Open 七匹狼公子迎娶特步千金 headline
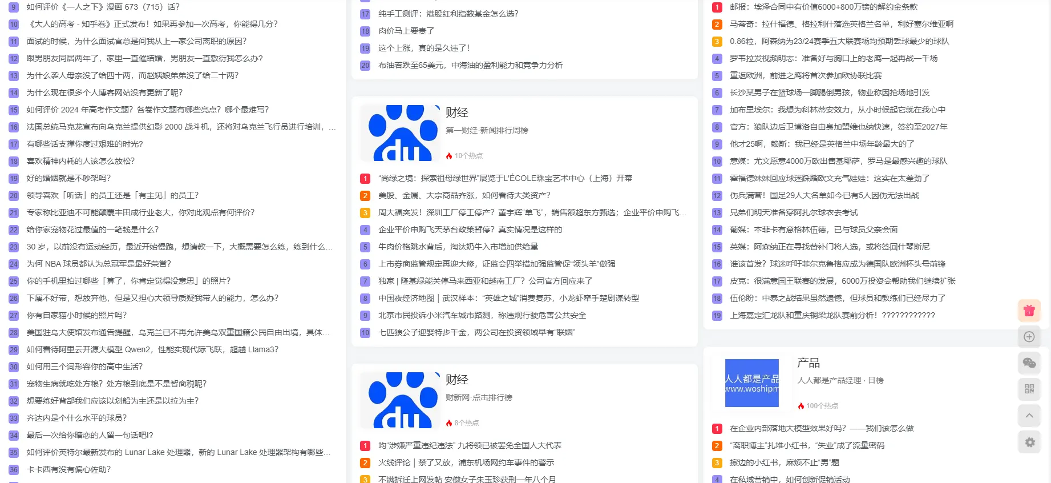This screenshot has width=1051, height=483. tap(476, 332)
